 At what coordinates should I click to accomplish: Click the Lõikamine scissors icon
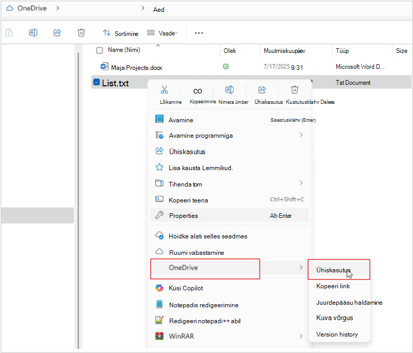pyautogui.click(x=165, y=90)
